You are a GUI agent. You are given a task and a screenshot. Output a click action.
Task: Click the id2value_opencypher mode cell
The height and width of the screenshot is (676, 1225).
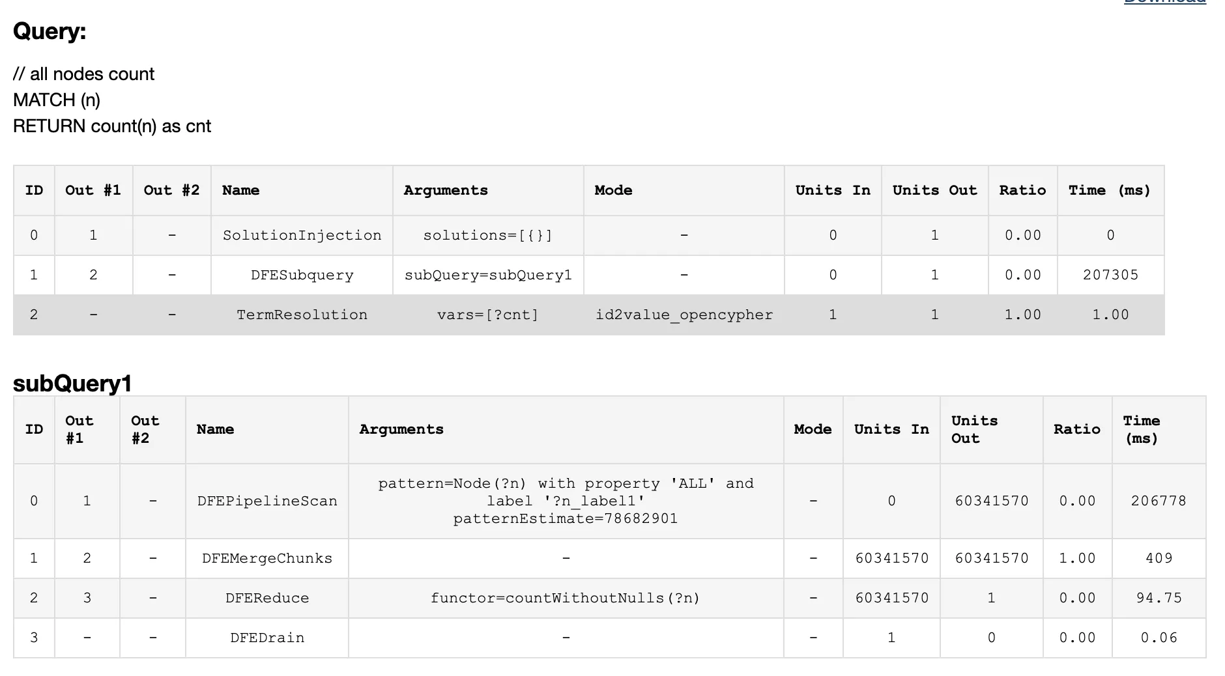click(x=684, y=315)
